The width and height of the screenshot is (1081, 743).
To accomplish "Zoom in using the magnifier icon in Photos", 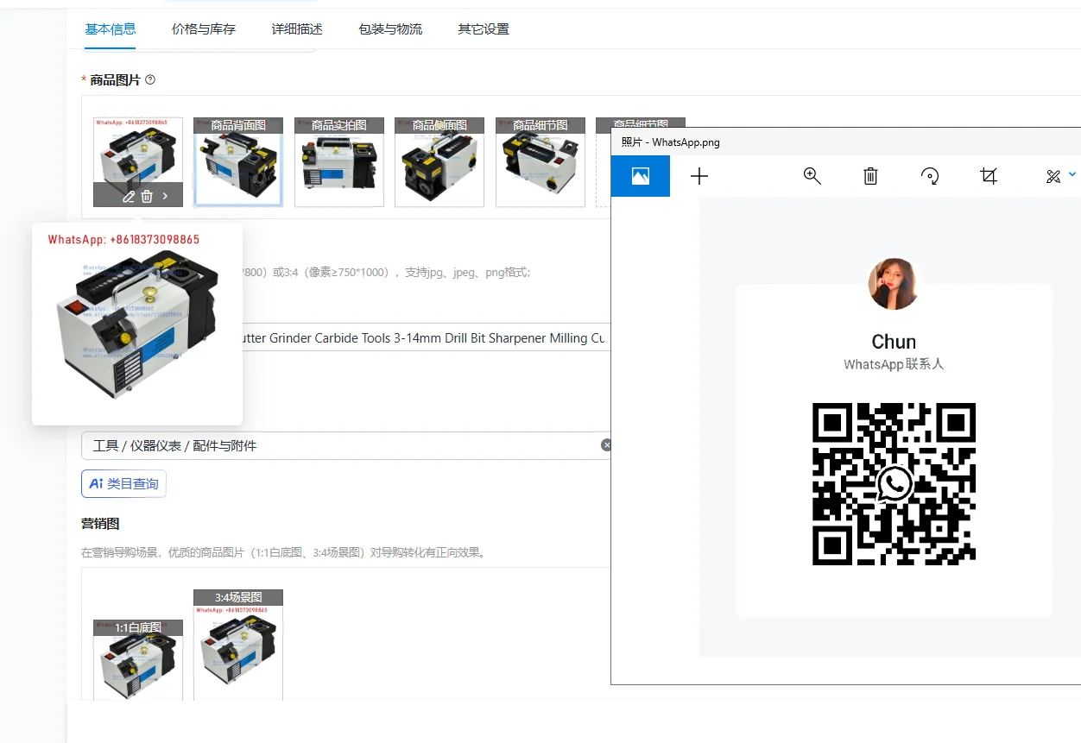I will [x=812, y=176].
